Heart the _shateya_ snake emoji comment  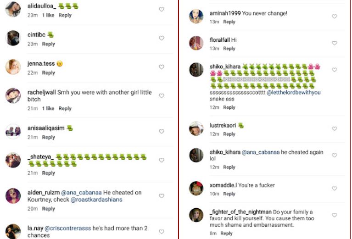click(162, 160)
